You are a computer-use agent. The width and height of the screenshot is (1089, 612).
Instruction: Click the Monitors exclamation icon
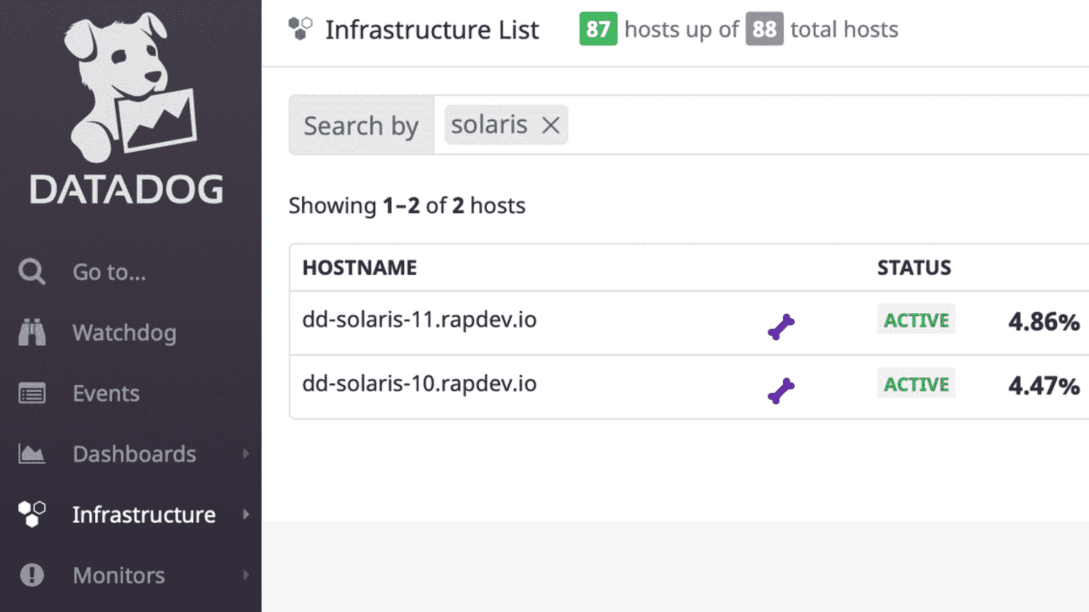pyautogui.click(x=32, y=575)
